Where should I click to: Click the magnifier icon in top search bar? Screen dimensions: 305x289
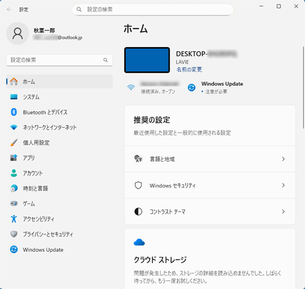coord(79,9)
